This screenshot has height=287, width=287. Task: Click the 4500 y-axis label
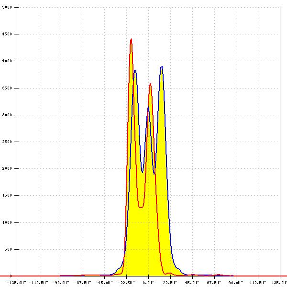pos(7,34)
